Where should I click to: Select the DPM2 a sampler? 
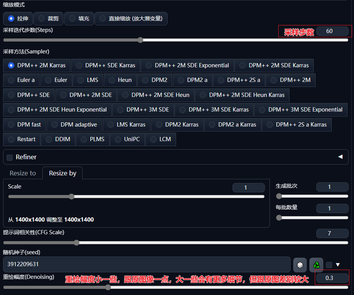click(193, 80)
